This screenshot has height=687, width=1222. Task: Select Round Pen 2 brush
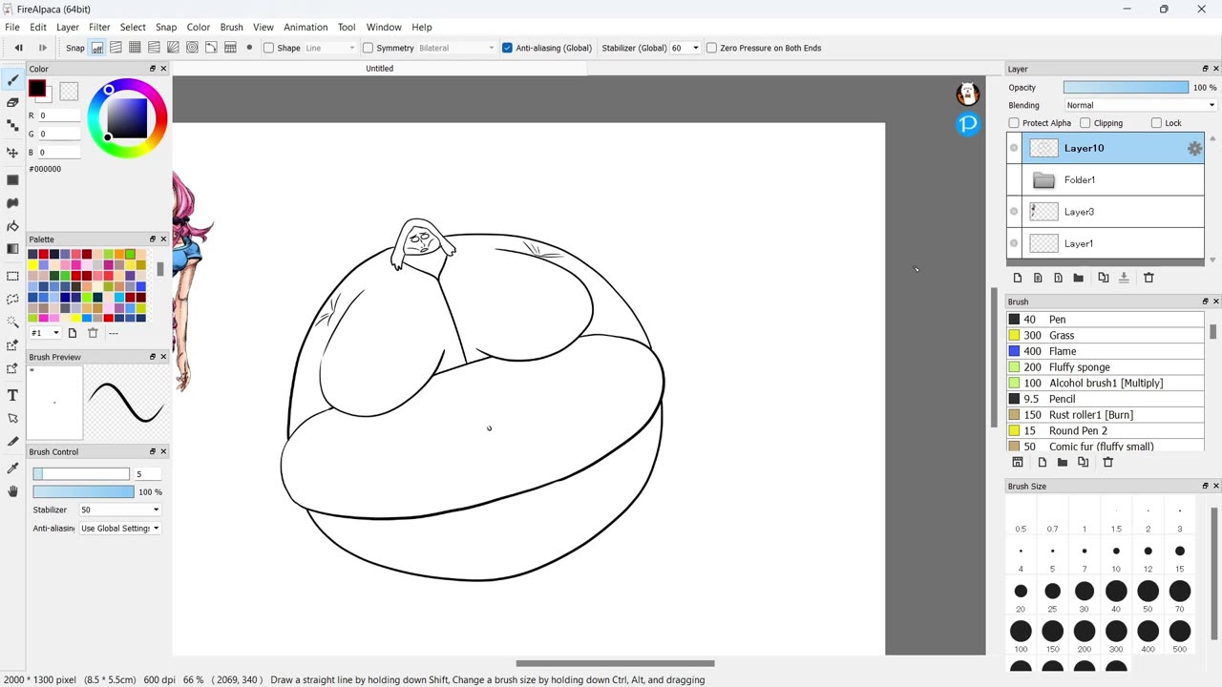coord(1106,430)
